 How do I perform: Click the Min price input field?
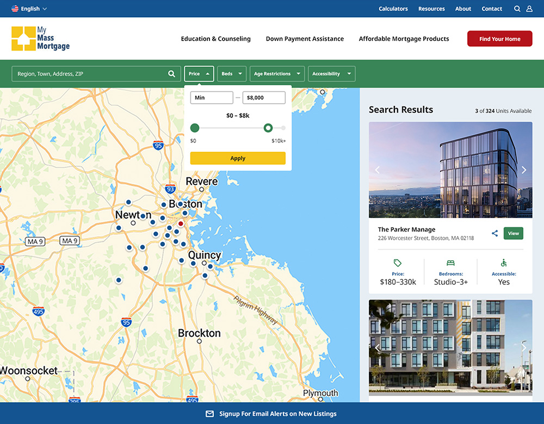pyautogui.click(x=211, y=98)
